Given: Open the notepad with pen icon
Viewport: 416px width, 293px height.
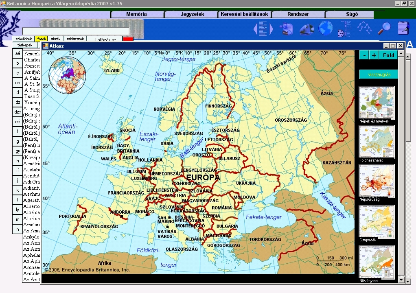Looking at the screenshot, I should pos(403,28).
